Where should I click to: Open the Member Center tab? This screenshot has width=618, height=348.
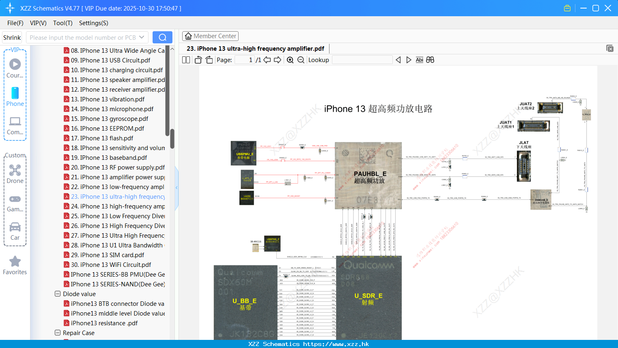tap(210, 36)
